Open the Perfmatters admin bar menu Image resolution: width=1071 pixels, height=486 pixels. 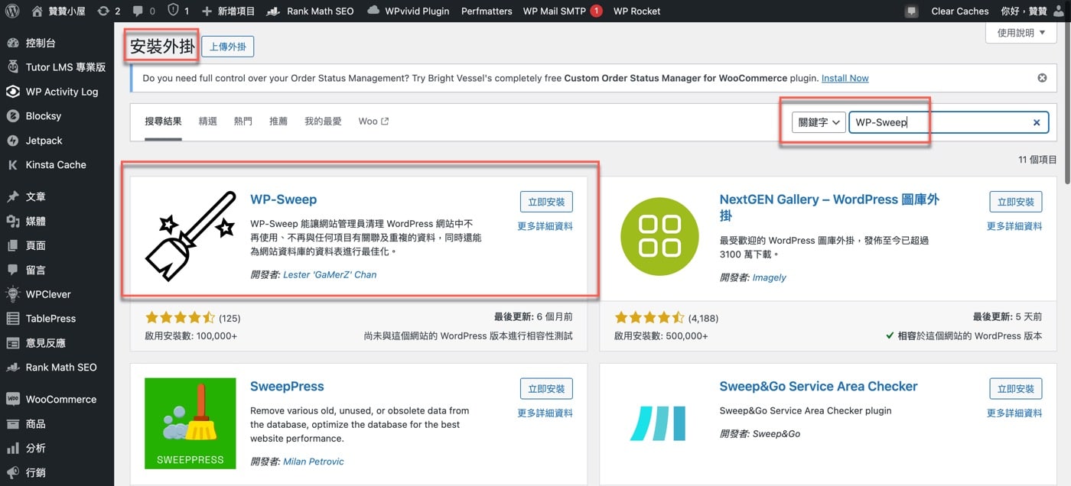coord(487,11)
